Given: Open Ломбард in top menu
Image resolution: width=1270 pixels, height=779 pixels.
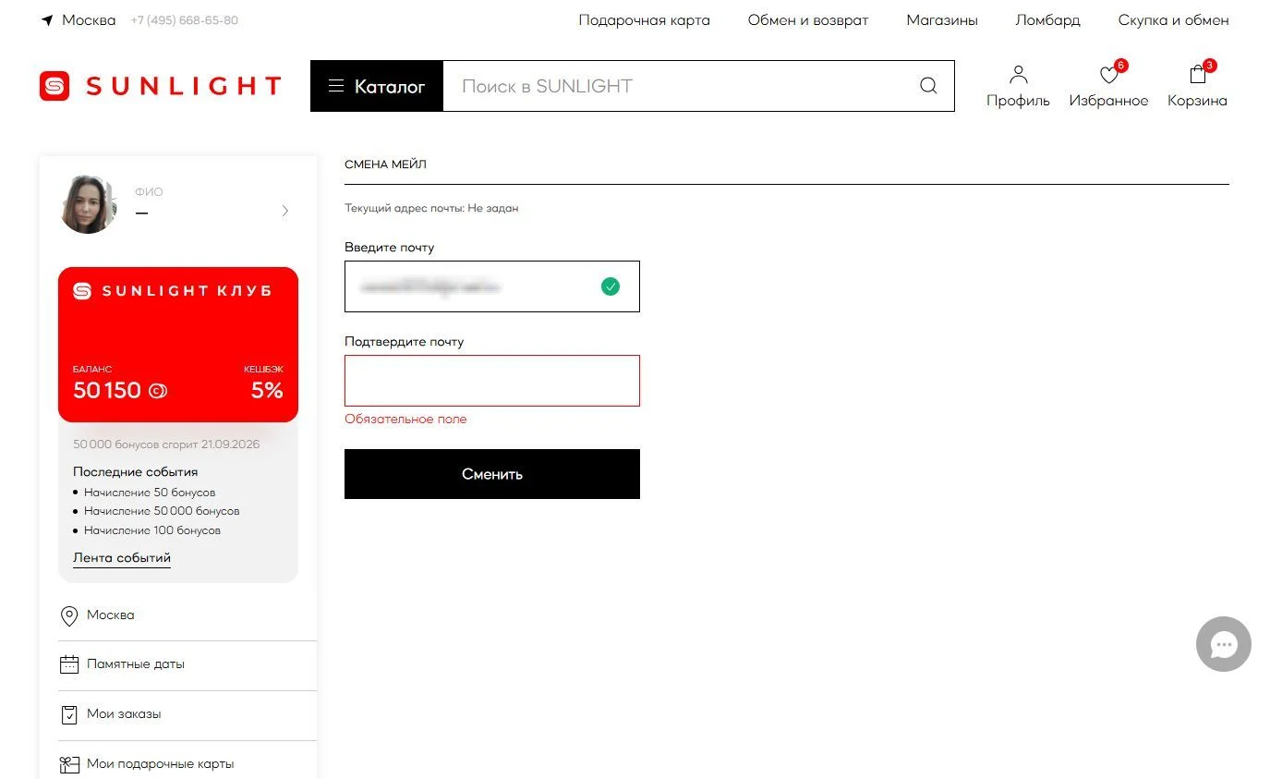Looking at the screenshot, I should (x=1047, y=20).
